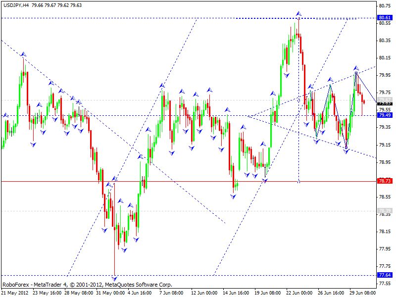The image size is (396, 297).
Task: Click the 19 Jun 08:00 time label
Action: click(267, 293)
